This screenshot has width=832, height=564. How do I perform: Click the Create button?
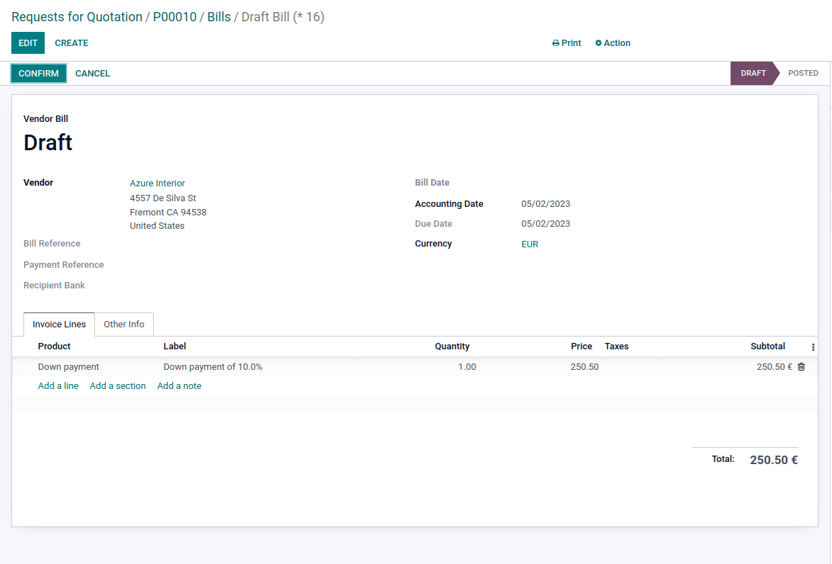click(72, 43)
